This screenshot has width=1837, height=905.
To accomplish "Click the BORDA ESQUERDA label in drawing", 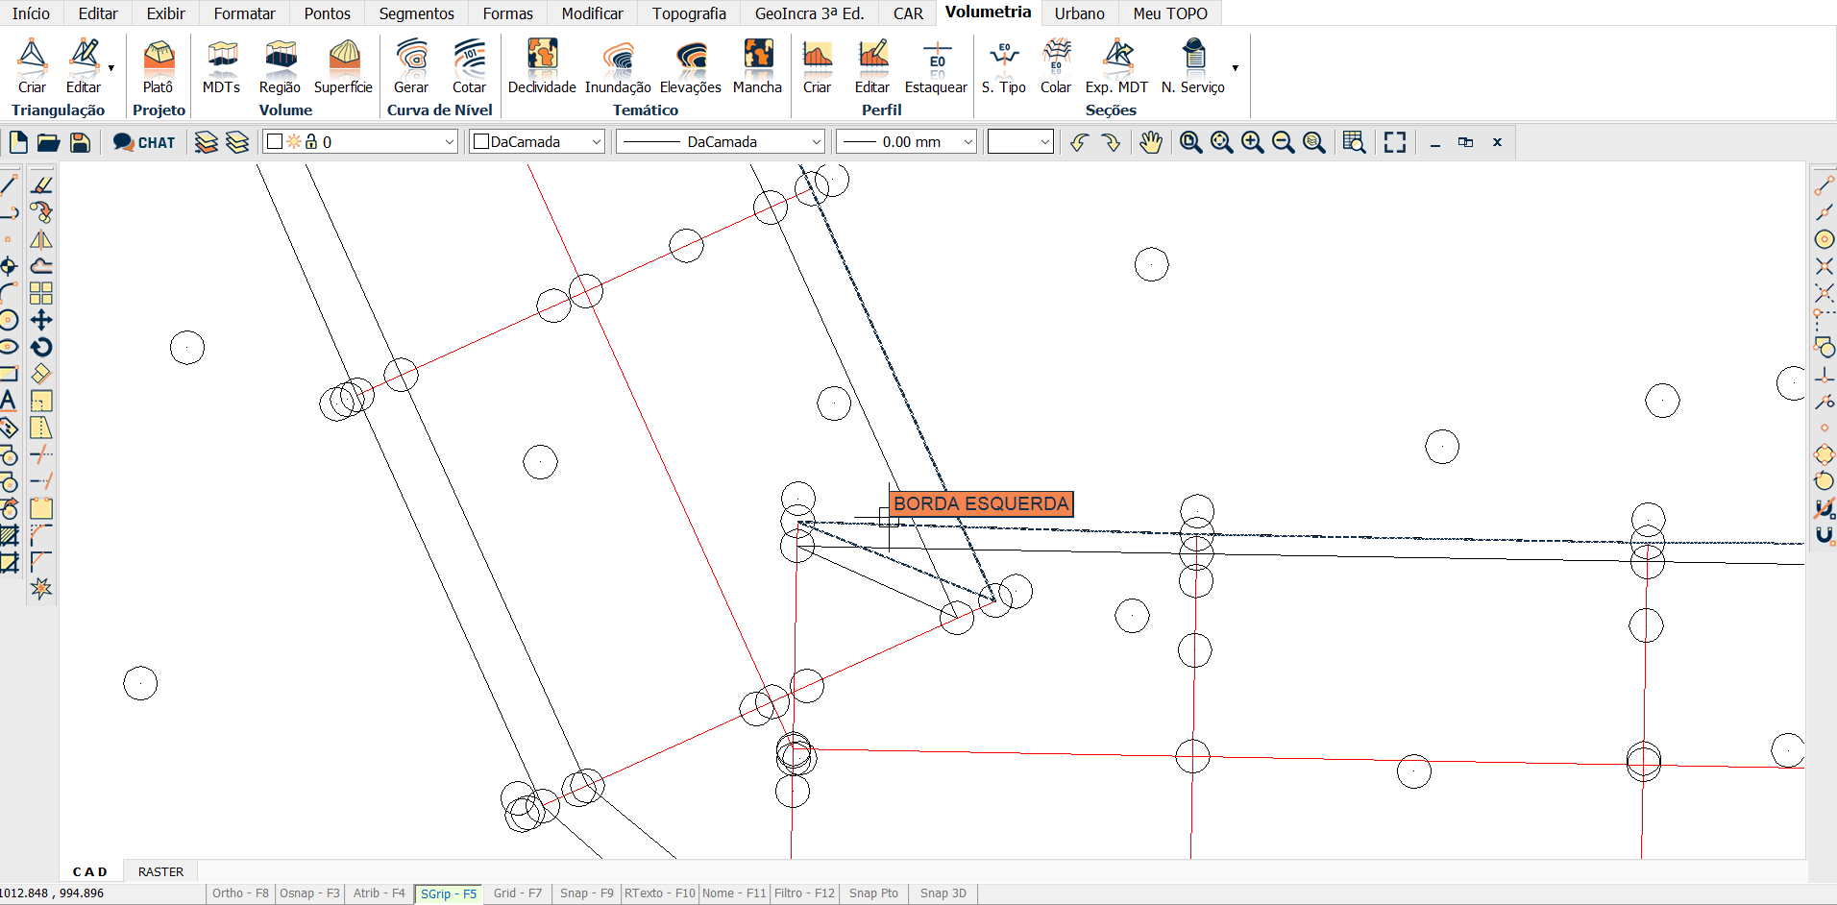I will (x=981, y=503).
